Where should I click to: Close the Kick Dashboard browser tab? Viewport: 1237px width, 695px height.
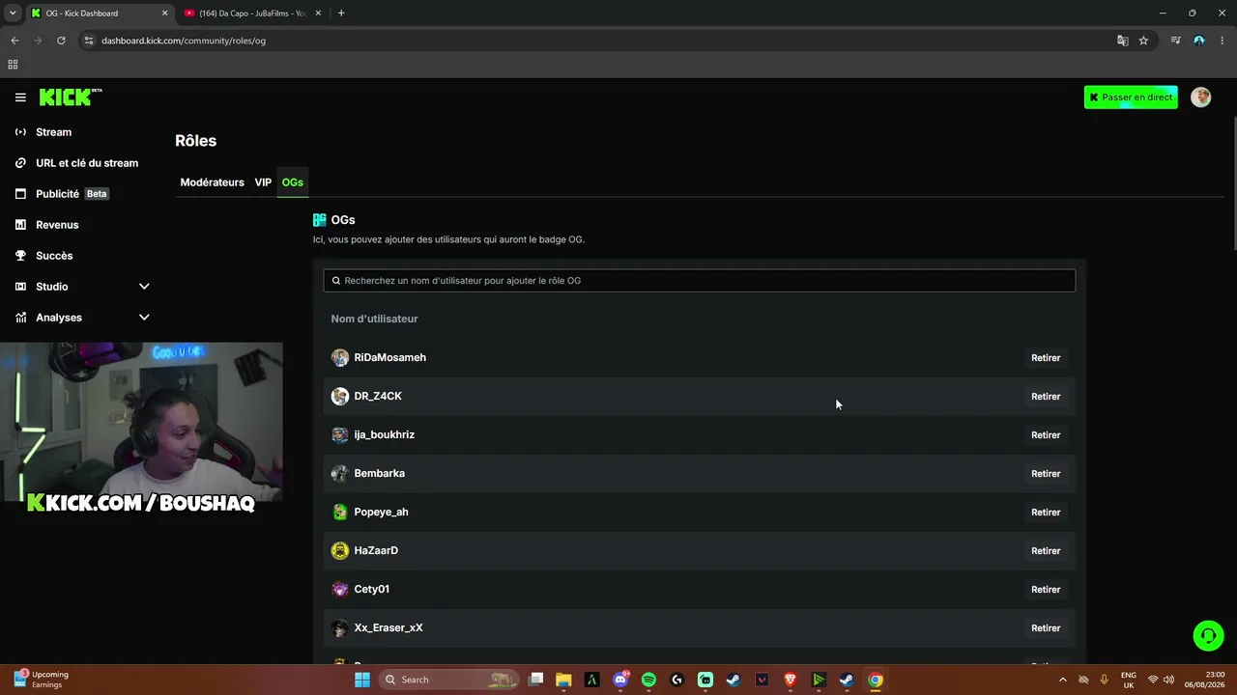point(164,14)
